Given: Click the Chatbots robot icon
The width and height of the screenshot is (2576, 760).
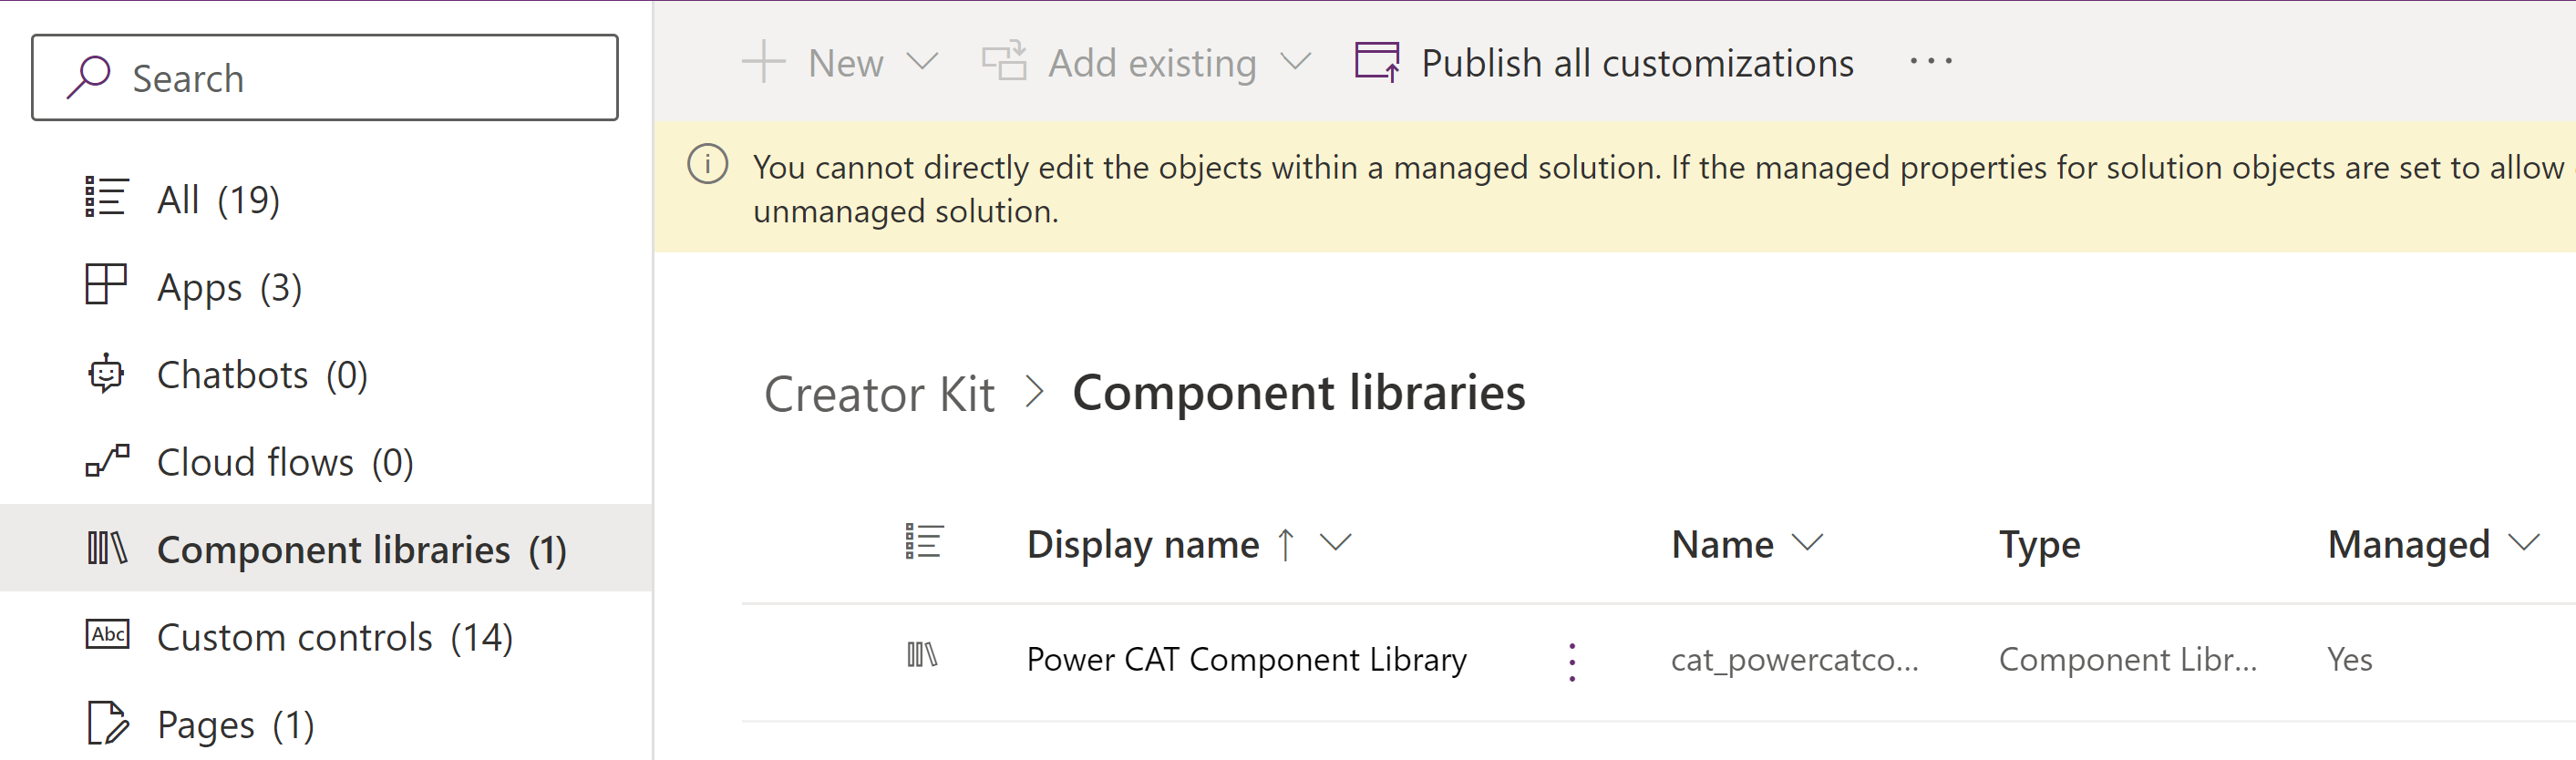Looking at the screenshot, I should [x=106, y=374].
